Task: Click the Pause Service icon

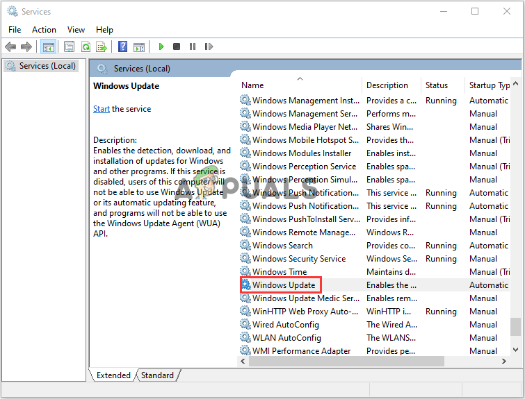Action: pyautogui.click(x=193, y=46)
